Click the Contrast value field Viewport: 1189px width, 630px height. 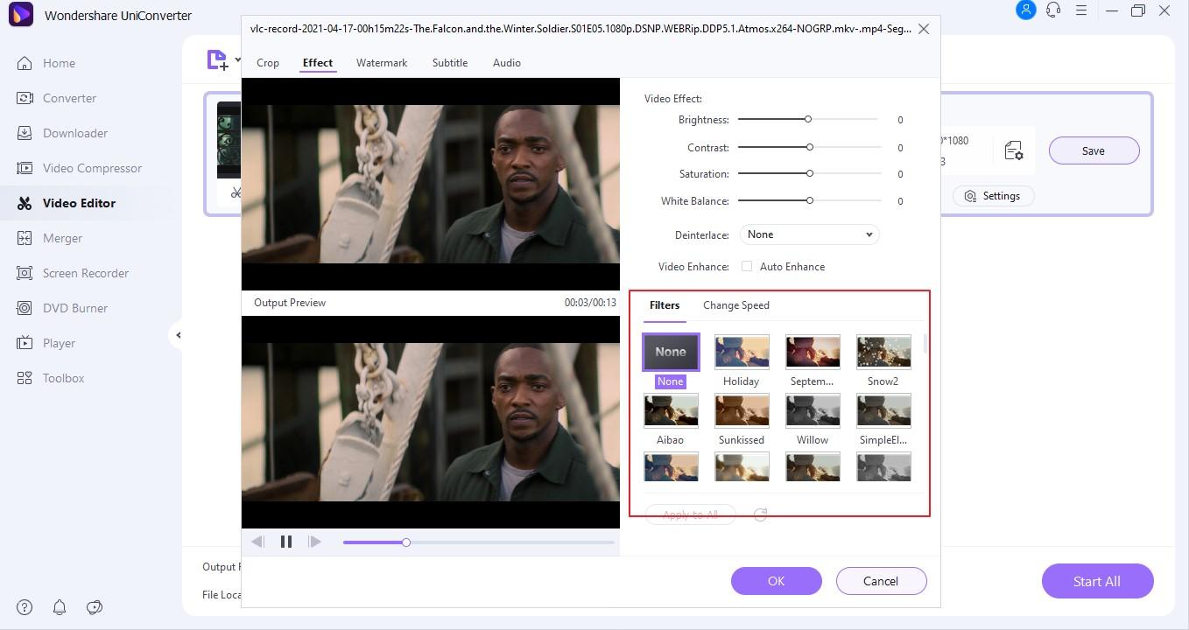pos(900,148)
